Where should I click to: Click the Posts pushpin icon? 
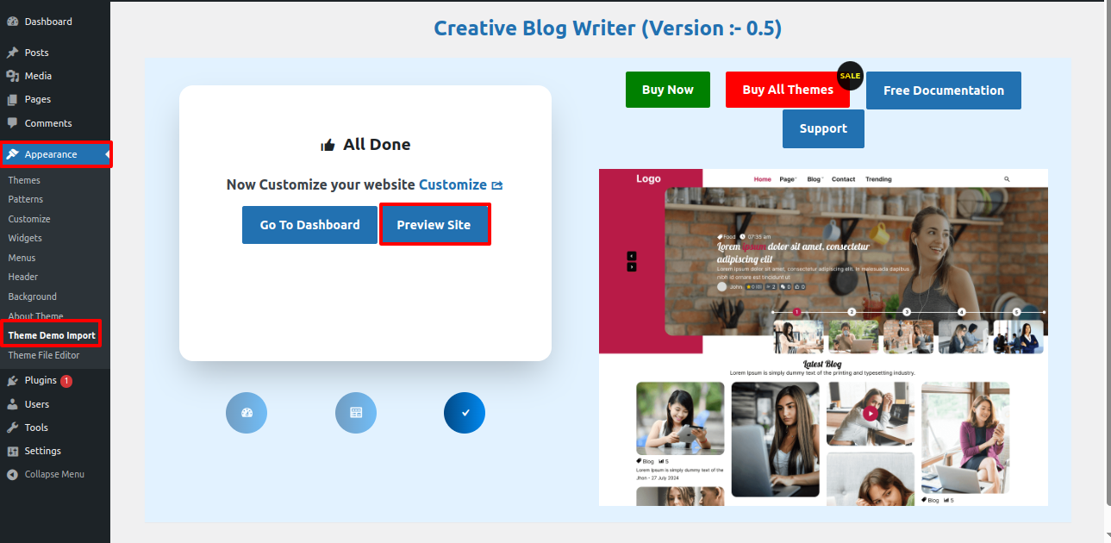13,53
